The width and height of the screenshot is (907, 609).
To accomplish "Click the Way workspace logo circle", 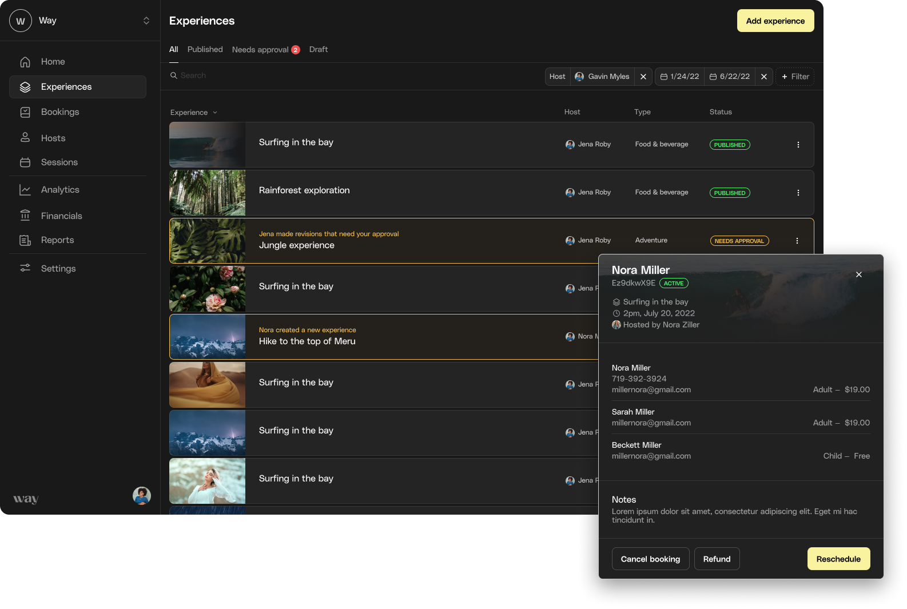I will tap(21, 21).
